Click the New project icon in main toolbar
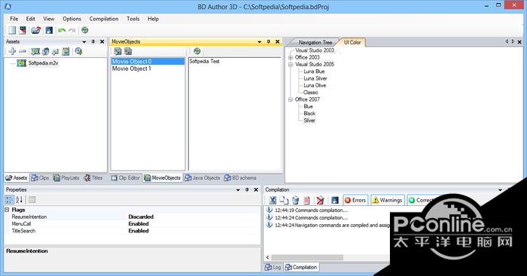Viewport: 527px width, 276px height. click(x=12, y=30)
